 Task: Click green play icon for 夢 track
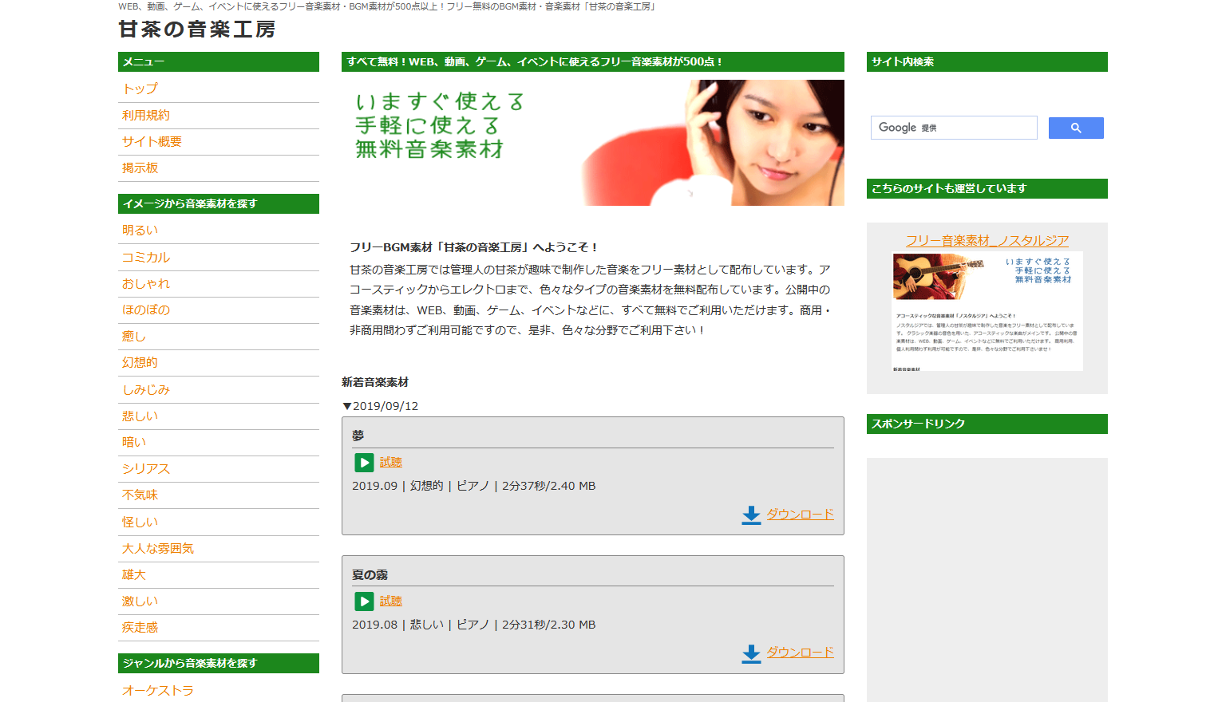click(x=364, y=463)
